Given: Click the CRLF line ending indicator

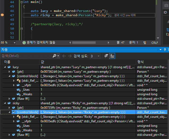Looking at the screenshot, I should pyautogui.click(x=154, y=42).
